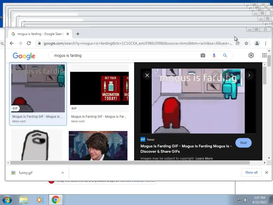This screenshot has height=205, width=273.
Task: Show all downloads
Action: pyautogui.click(x=251, y=172)
